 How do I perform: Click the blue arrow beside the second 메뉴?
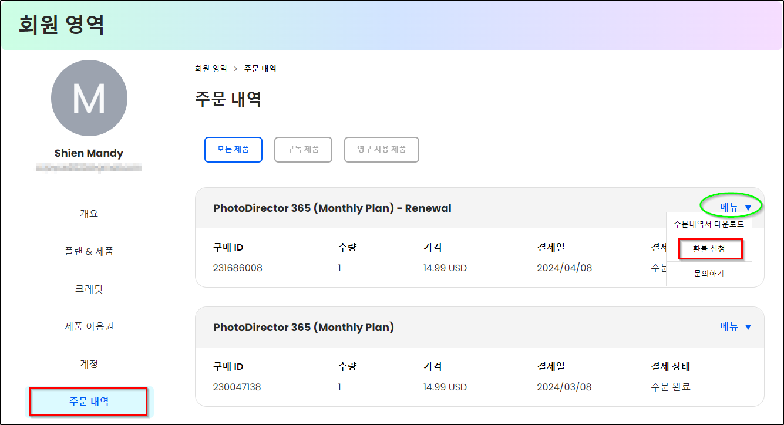(x=748, y=327)
